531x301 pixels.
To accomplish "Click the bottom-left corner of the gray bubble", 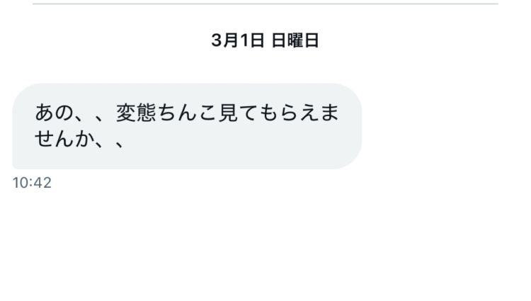I will pos(15,166).
